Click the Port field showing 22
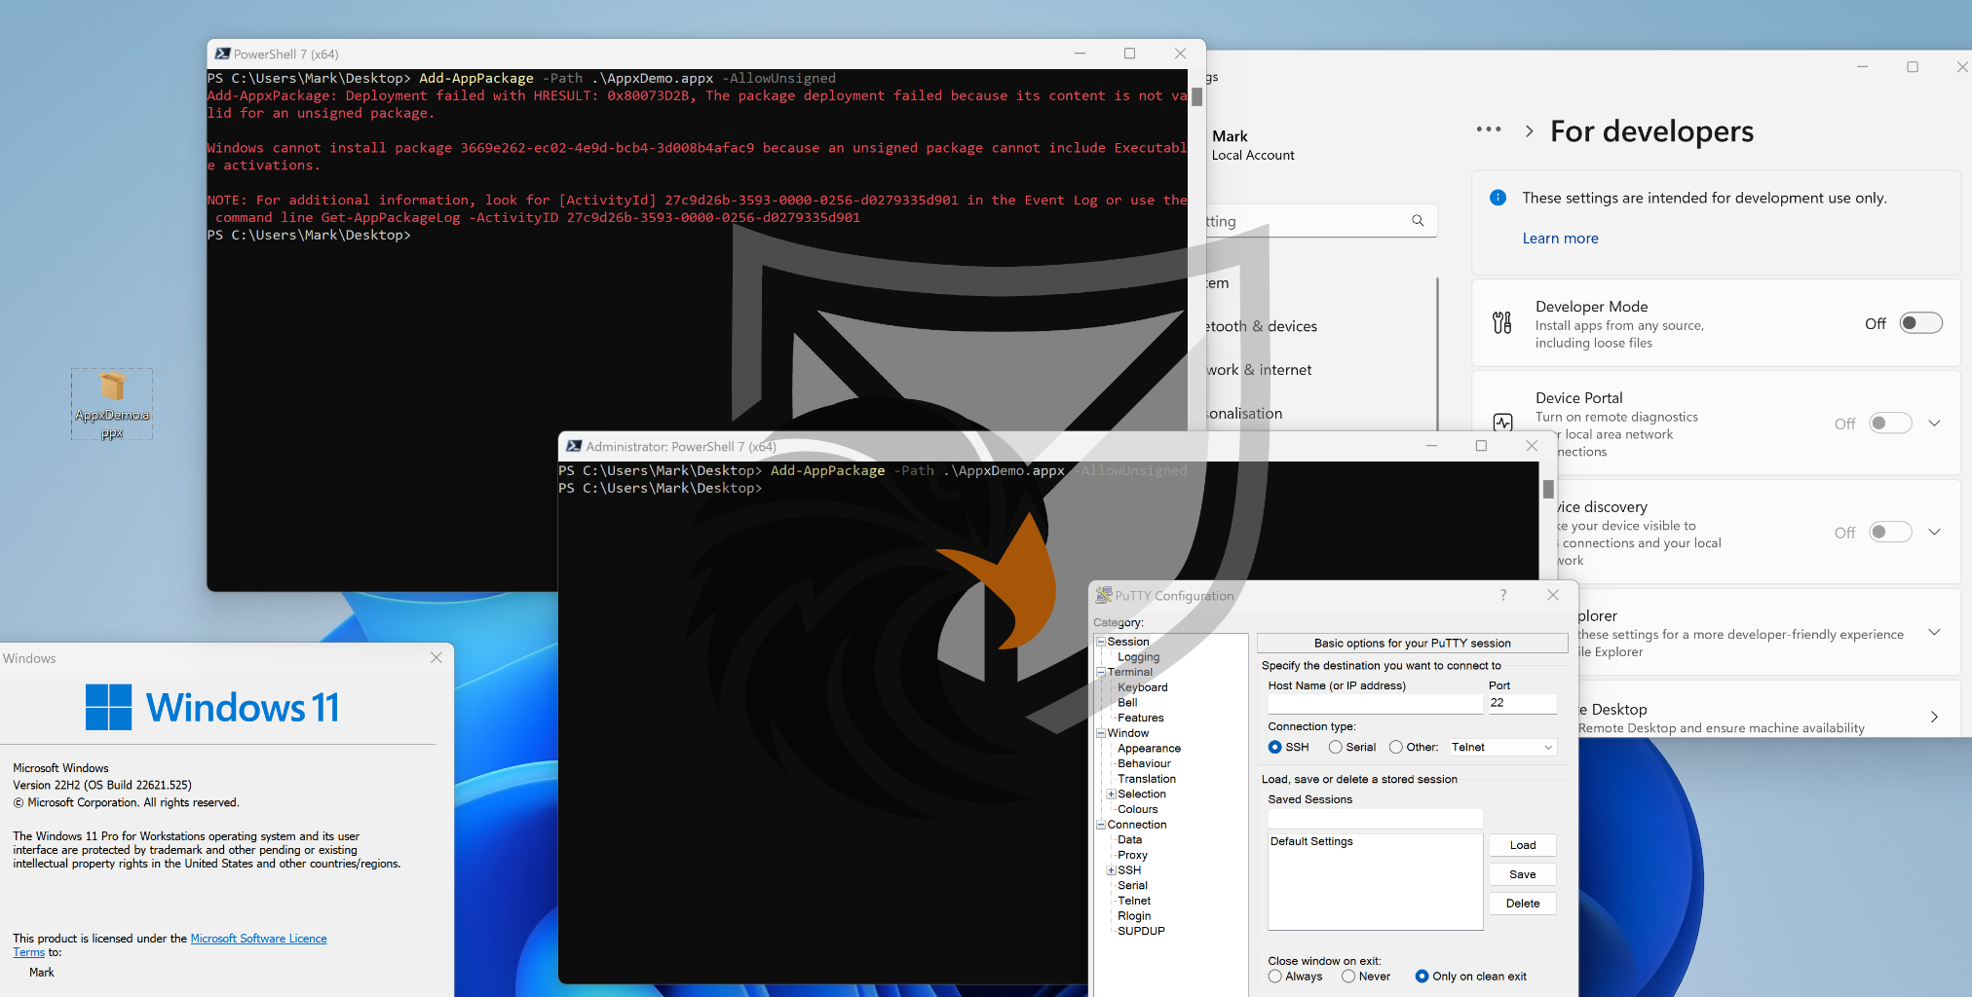Screen dimensions: 1972x997 1522,703
